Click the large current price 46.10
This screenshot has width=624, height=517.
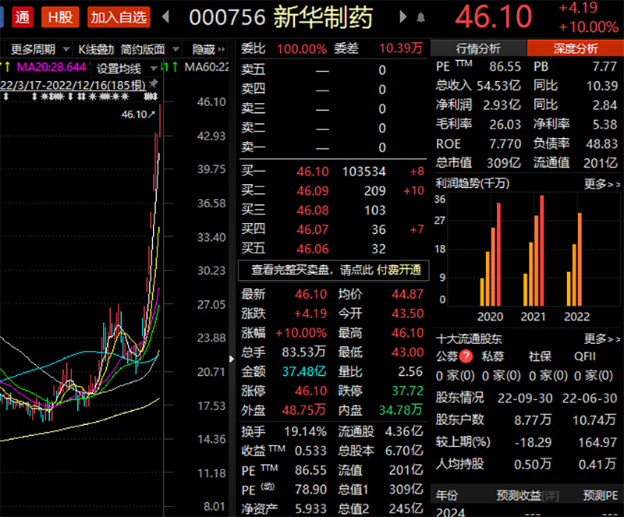[x=494, y=17]
